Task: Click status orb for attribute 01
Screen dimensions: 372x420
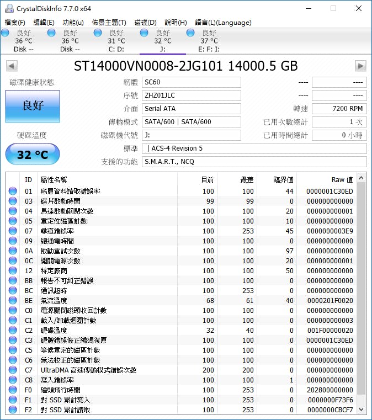Action: (13, 191)
